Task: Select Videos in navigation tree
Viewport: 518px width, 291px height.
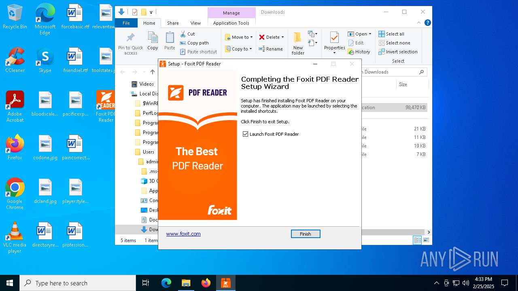Action: [x=142, y=84]
